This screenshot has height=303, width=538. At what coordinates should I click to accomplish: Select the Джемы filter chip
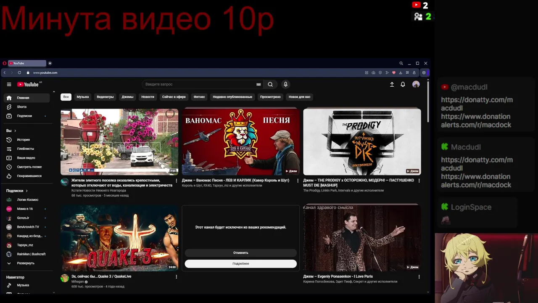(x=128, y=97)
